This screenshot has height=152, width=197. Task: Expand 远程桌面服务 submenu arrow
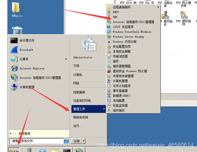point(158,7)
